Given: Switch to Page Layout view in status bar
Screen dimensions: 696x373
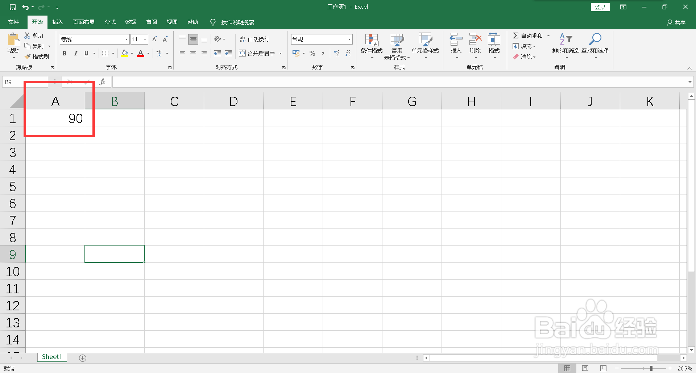Looking at the screenshot, I should click(585, 368).
